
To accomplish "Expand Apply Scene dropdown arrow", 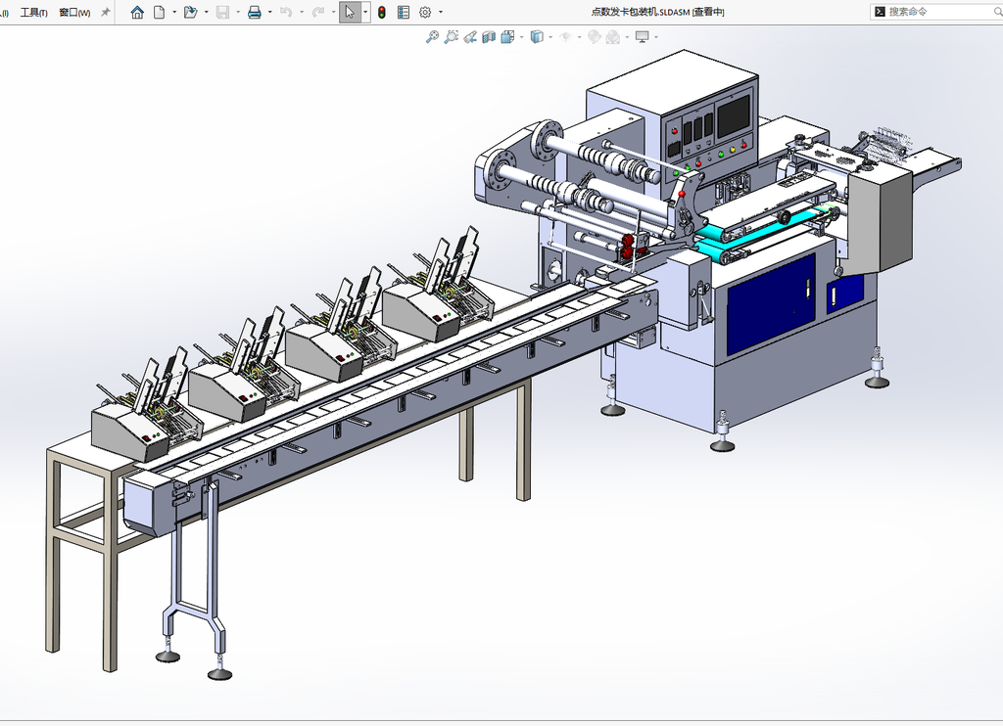I will pos(627,37).
